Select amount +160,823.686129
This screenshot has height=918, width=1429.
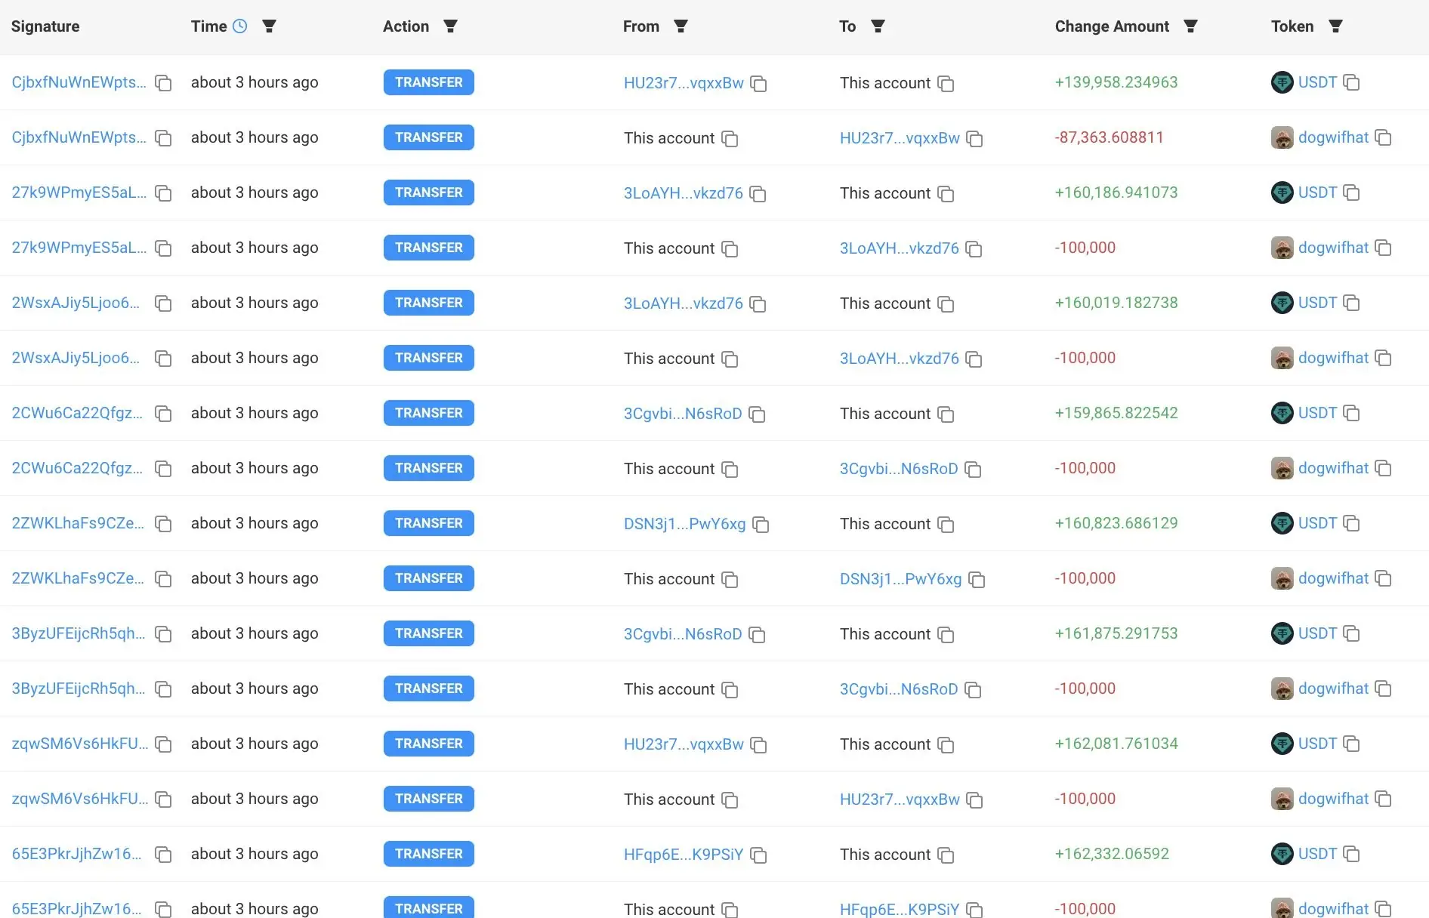[1116, 523]
